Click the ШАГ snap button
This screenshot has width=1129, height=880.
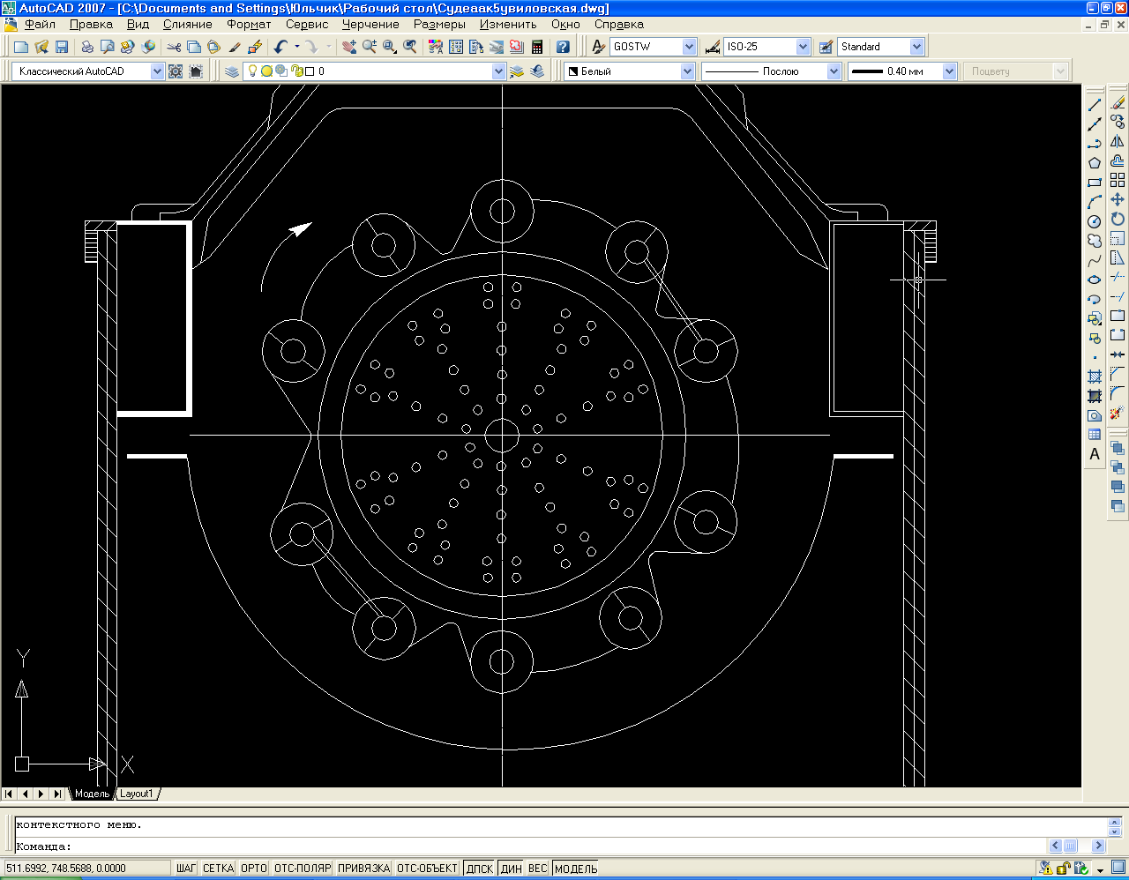[186, 869]
